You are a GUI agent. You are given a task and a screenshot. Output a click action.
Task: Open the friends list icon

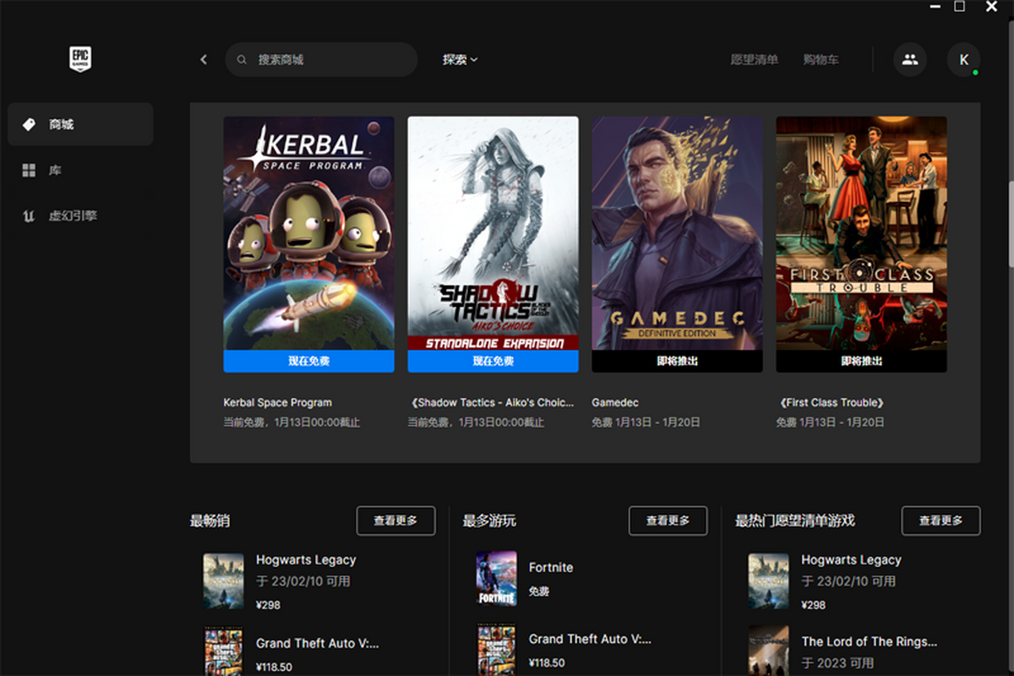click(x=909, y=60)
